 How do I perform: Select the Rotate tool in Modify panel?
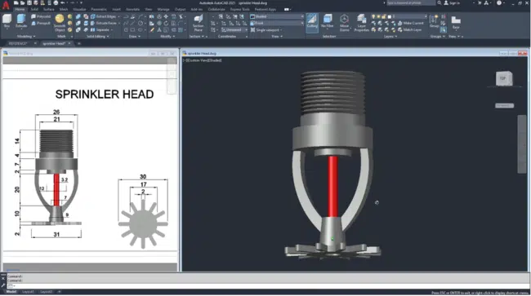(166, 23)
